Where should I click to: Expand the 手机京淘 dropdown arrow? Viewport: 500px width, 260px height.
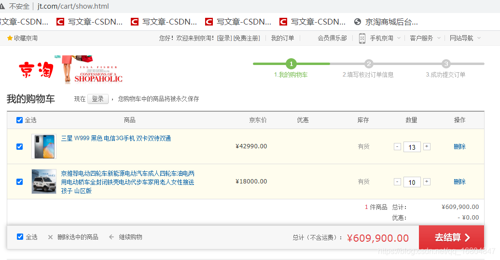pos(399,38)
